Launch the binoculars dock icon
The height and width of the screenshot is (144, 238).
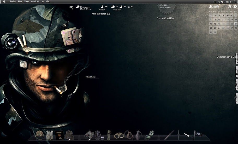[89, 135]
